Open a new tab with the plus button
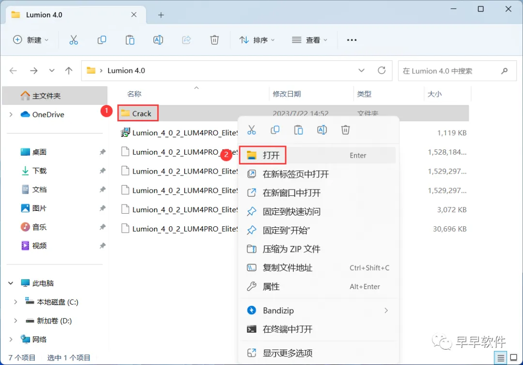Viewport: 523px width, 365px height. click(161, 15)
